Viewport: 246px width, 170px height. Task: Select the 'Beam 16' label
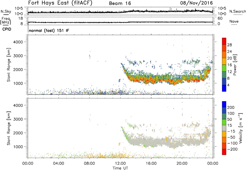120,3
